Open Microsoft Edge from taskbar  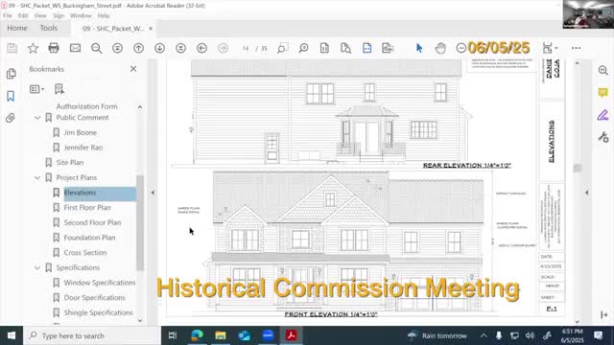point(197,335)
